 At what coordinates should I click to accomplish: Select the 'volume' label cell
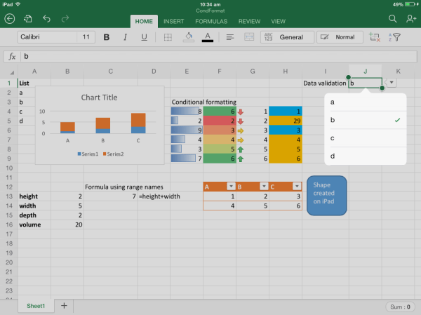click(x=34, y=224)
